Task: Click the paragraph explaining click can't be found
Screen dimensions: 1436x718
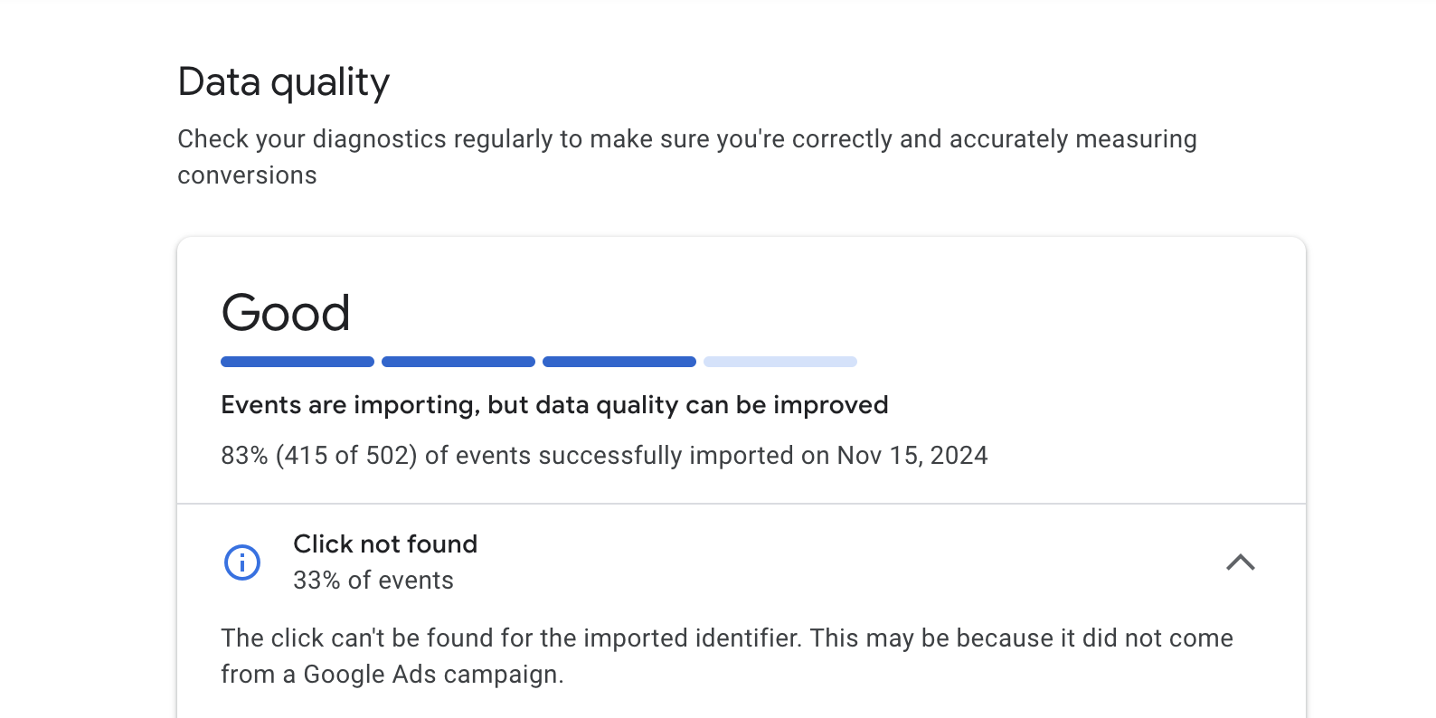Action: tap(727, 657)
